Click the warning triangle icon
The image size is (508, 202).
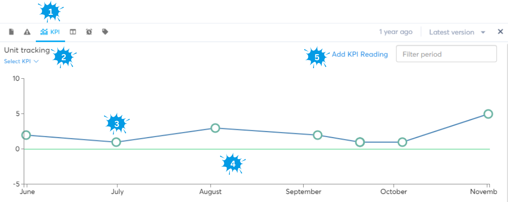[x=27, y=32]
